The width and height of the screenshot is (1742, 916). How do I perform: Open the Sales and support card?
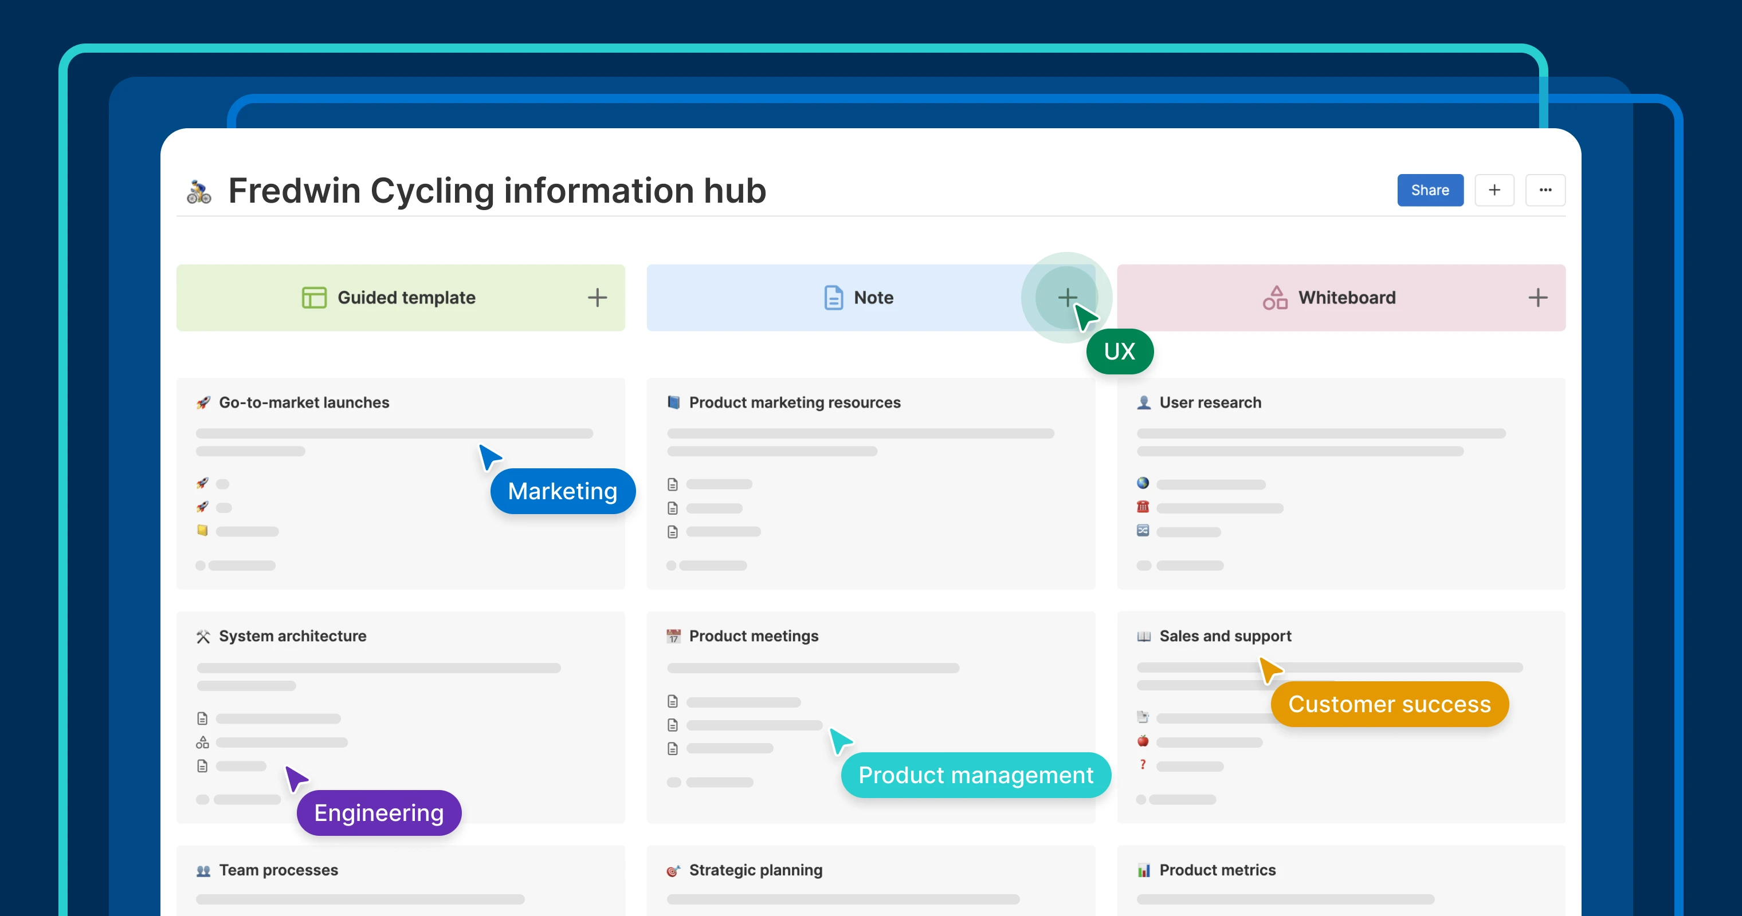(x=1225, y=637)
